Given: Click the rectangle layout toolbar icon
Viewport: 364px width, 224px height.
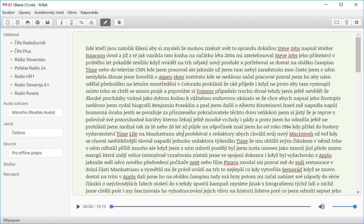Looking at the screenshot, I should click(337, 22).
